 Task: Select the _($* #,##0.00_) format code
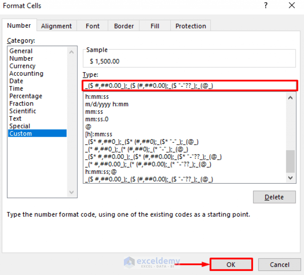tap(185, 157)
